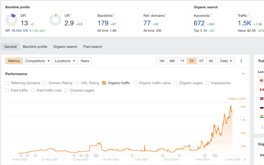Open the Daily interval dropdown

(x=226, y=61)
